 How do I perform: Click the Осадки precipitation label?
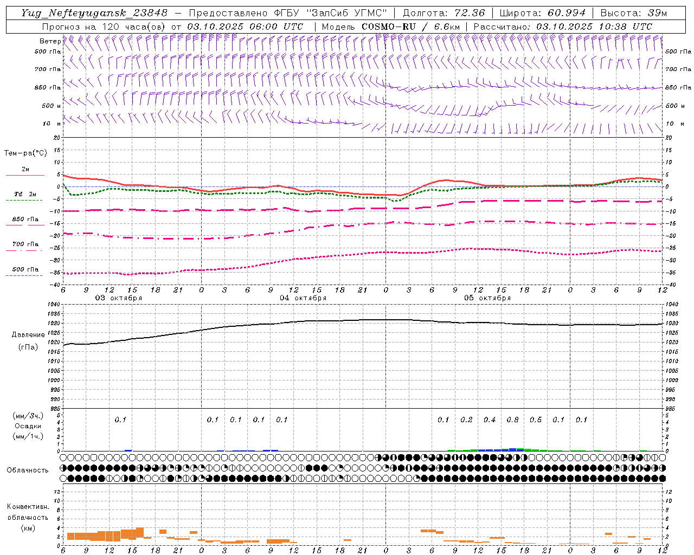[x=28, y=426]
